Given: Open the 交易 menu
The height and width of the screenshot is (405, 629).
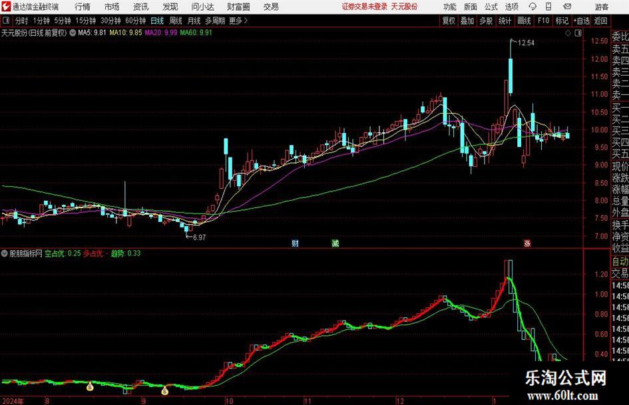Looking at the screenshot, I should click(x=271, y=7).
